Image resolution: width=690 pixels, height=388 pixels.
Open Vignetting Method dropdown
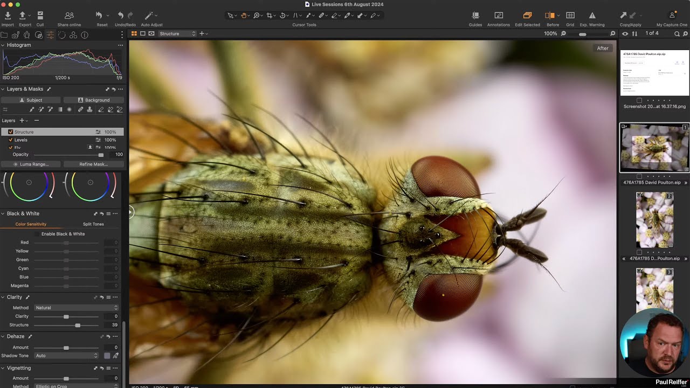click(77, 386)
